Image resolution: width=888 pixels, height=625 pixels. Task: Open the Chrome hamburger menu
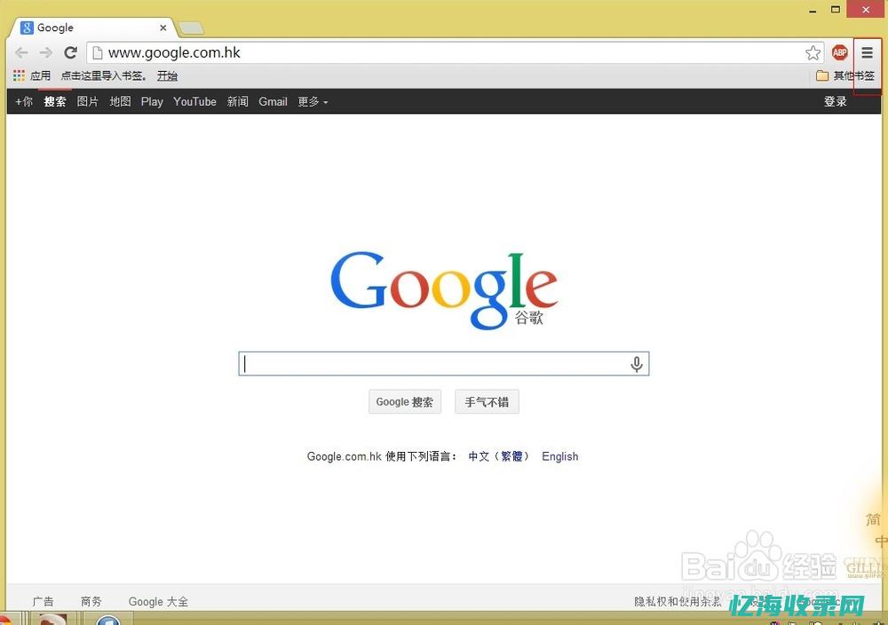pyautogui.click(x=867, y=52)
